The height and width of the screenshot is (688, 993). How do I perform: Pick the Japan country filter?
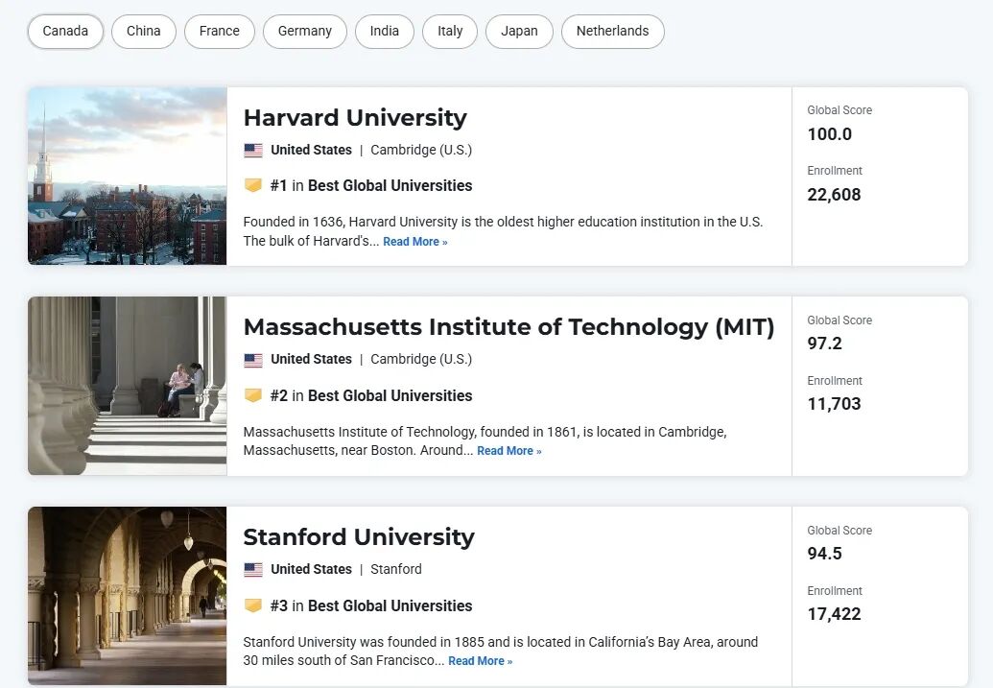point(519,31)
